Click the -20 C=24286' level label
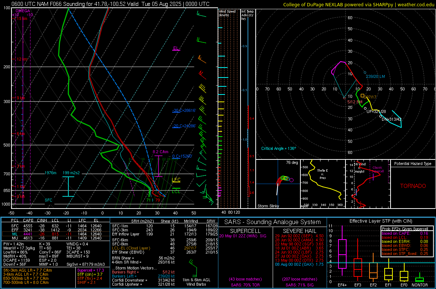Image resolution: width=436 pixels, height=289 pixels. (x=184, y=126)
